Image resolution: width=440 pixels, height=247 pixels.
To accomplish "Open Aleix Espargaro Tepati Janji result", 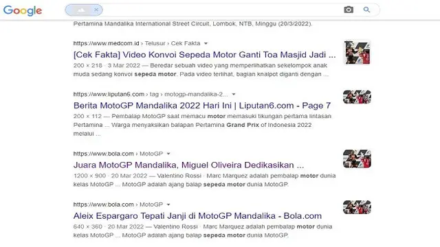I will (197, 216).
